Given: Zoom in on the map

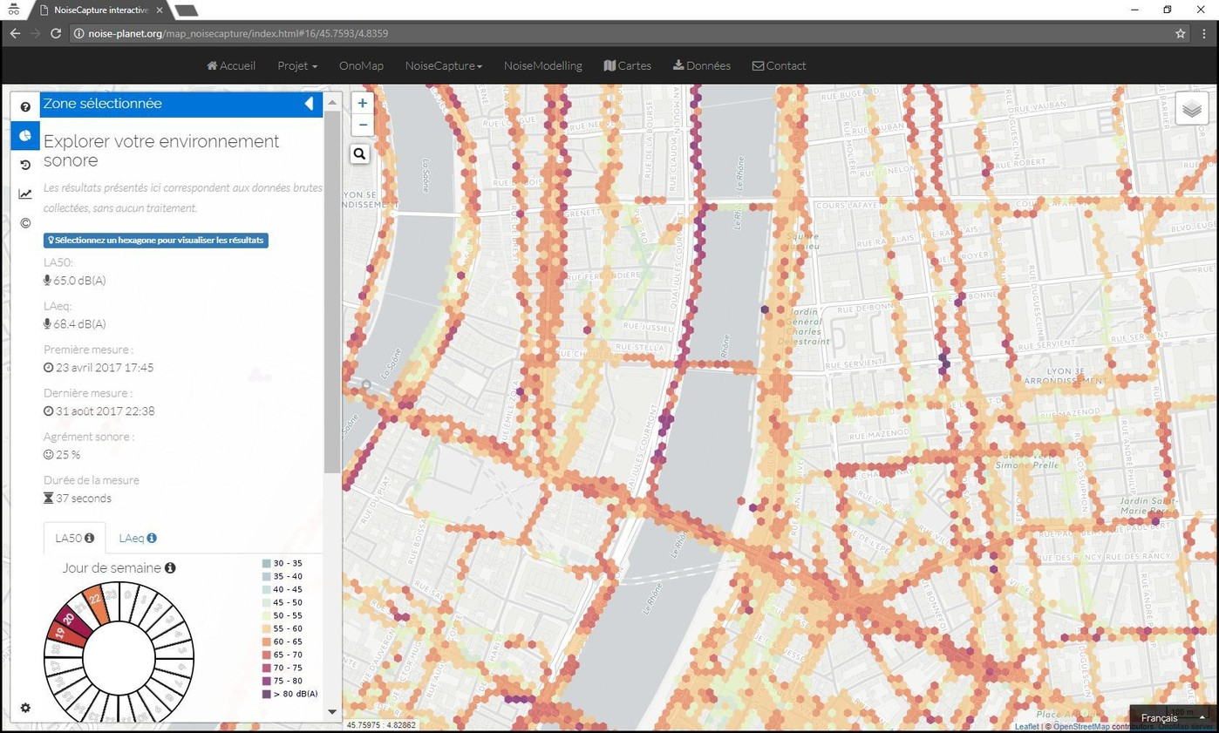Looking at the screenshot, I should 362,103.
